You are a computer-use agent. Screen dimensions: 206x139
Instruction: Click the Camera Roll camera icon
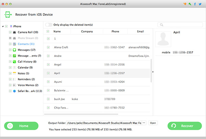coord(14,32)
